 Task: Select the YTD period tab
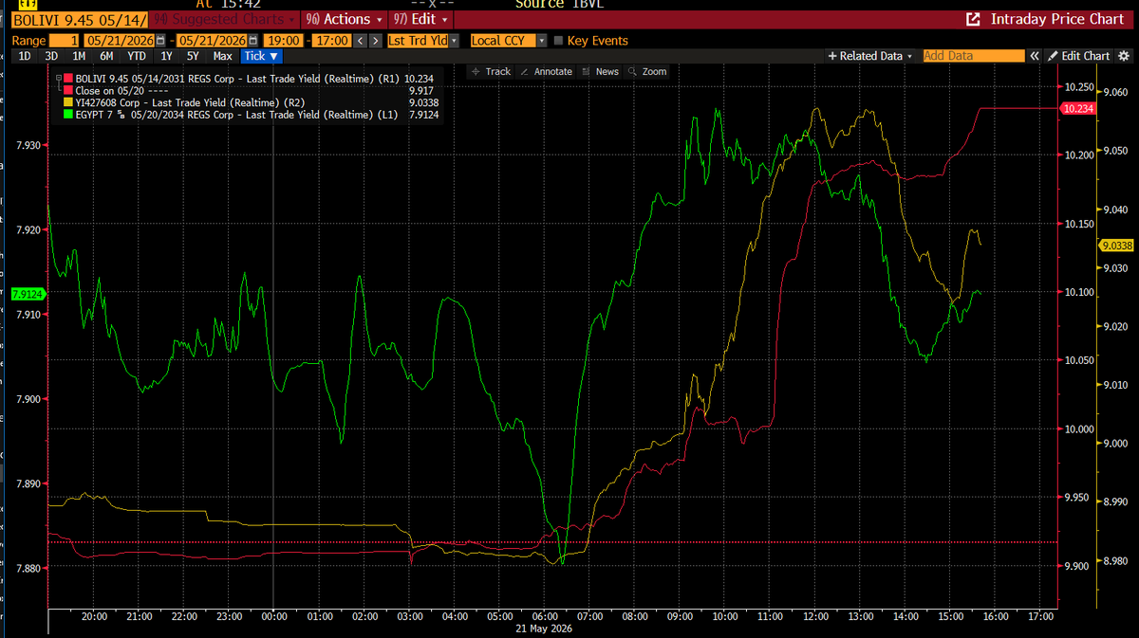(136, 56)
